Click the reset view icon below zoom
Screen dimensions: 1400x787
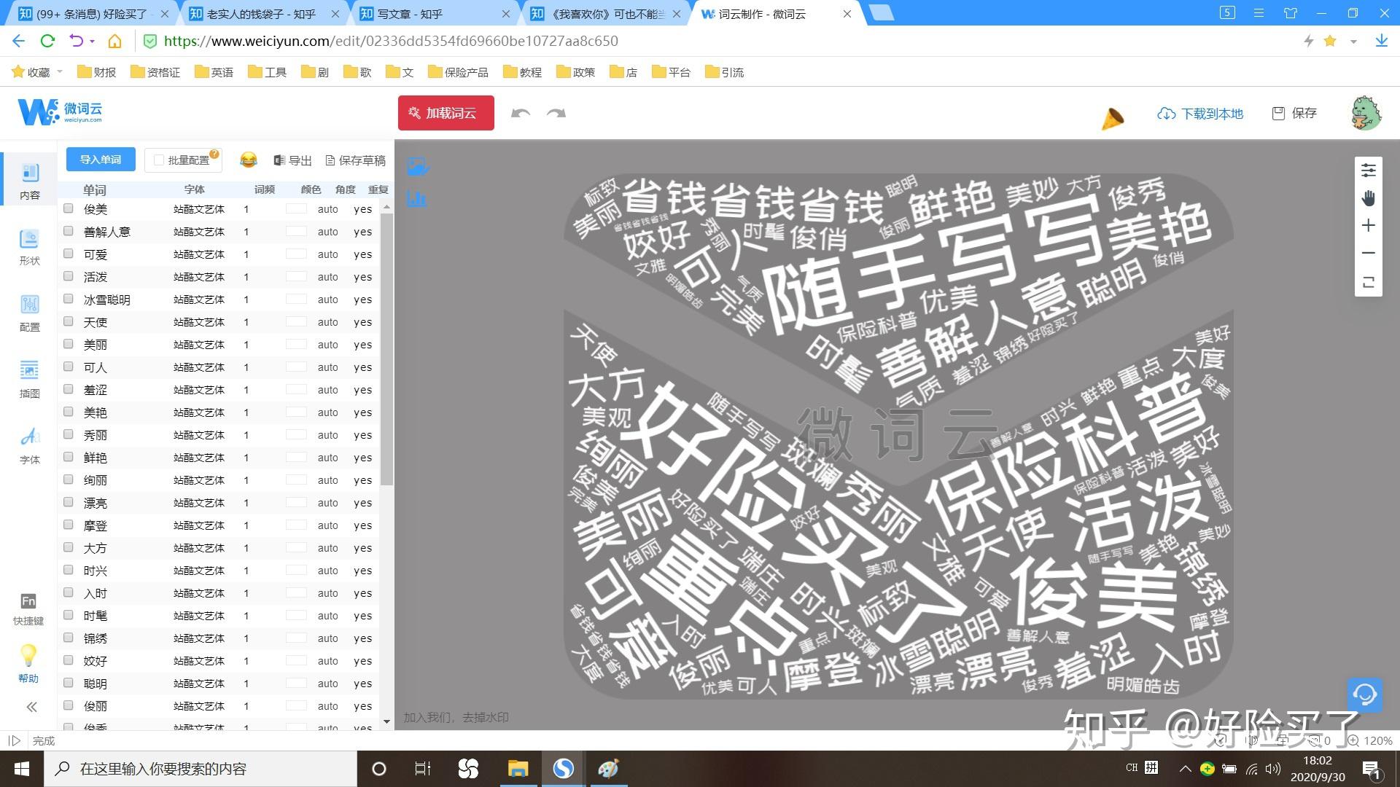[1369, 282]
